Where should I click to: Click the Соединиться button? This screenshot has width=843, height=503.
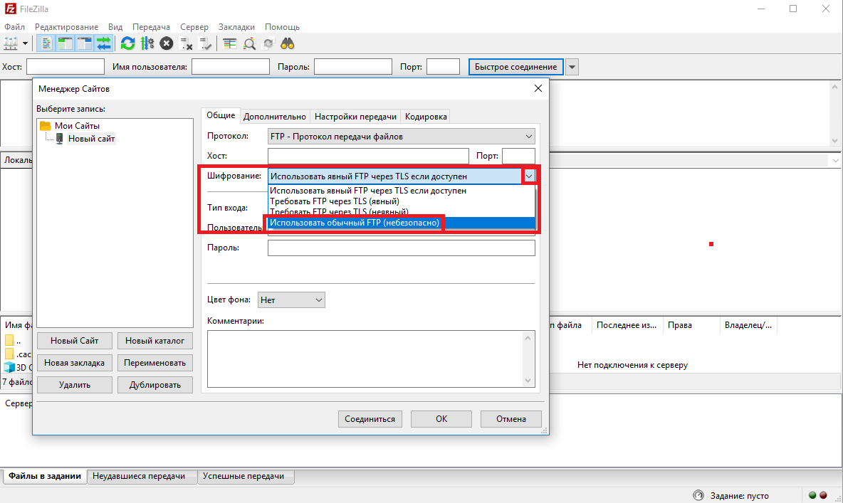coord(370,419)
